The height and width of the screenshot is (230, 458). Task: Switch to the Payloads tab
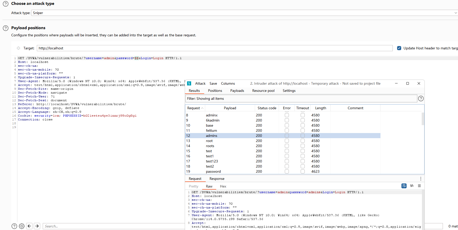pyautogui.click(x=237, y=91)
